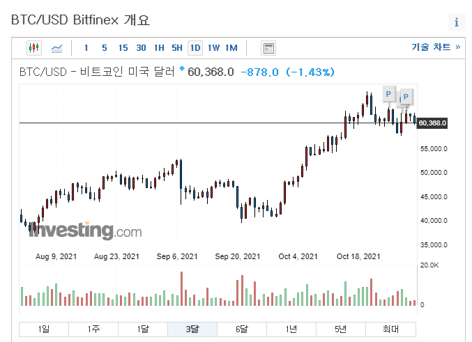Switch to the 6달 range tab

[242, 329]
